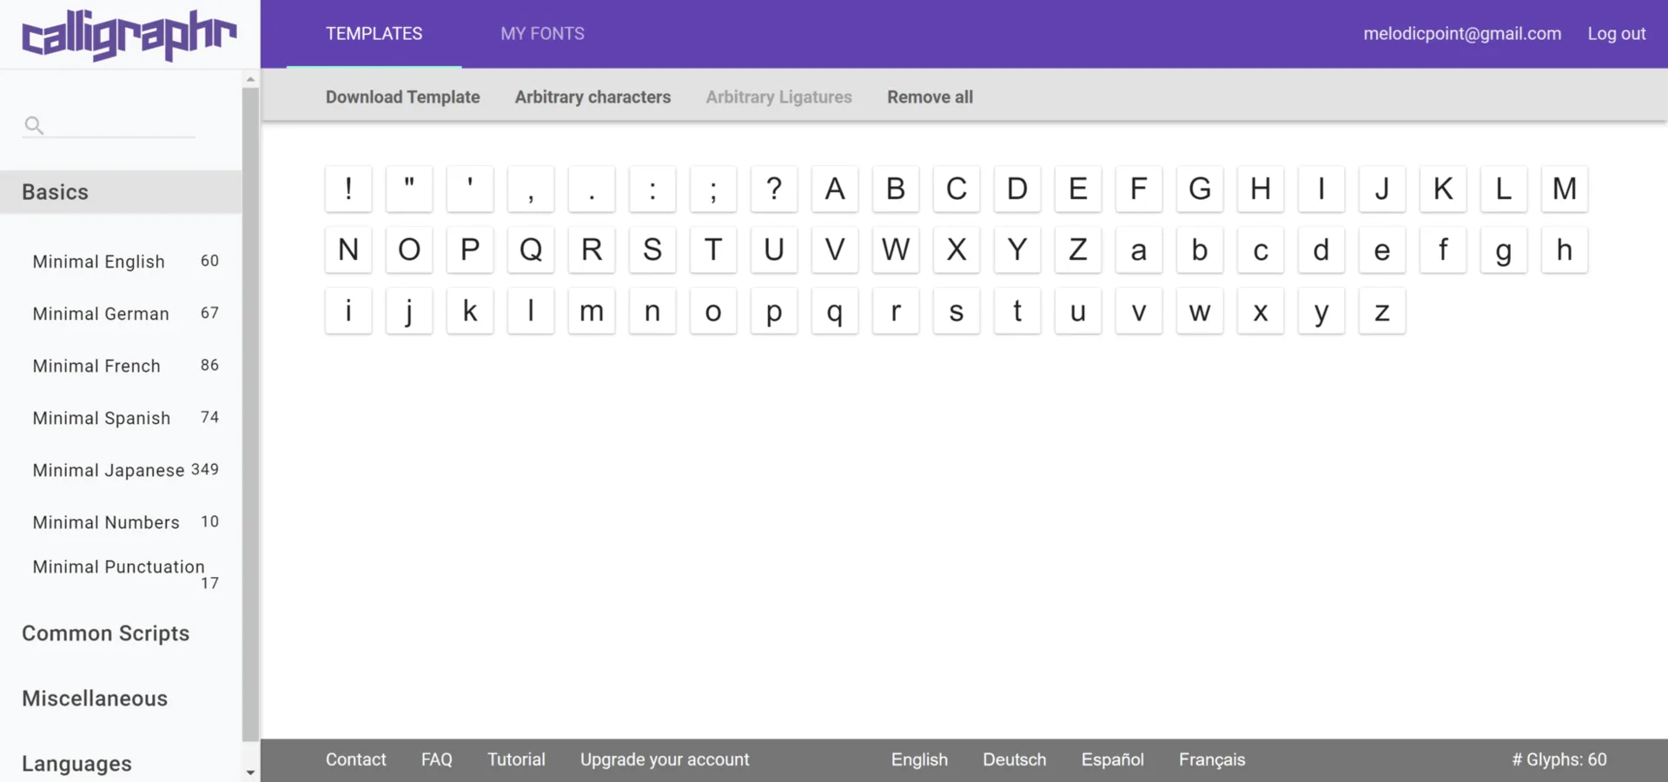Select the lowercase g glyph cell
Image resolution: width=1668 pixels, height=782 pixels.
pos(1504,250)
